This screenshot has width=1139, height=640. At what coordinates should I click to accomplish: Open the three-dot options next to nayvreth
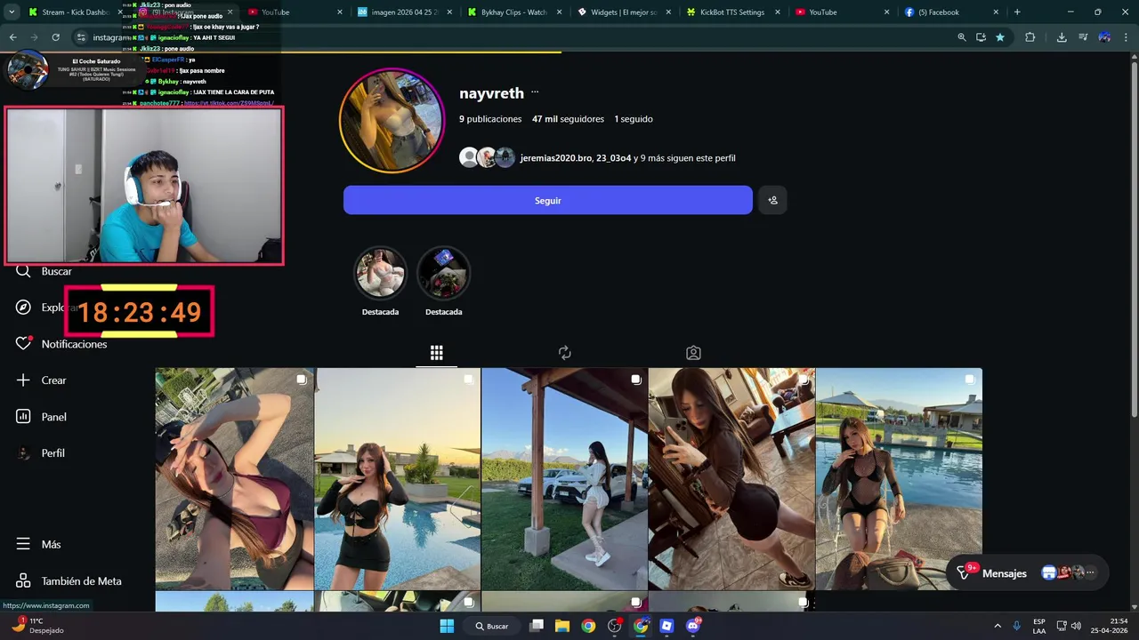click(x=535, y=92)
